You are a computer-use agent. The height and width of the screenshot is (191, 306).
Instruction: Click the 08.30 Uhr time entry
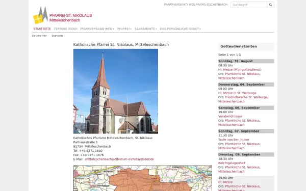click(225, 66)
